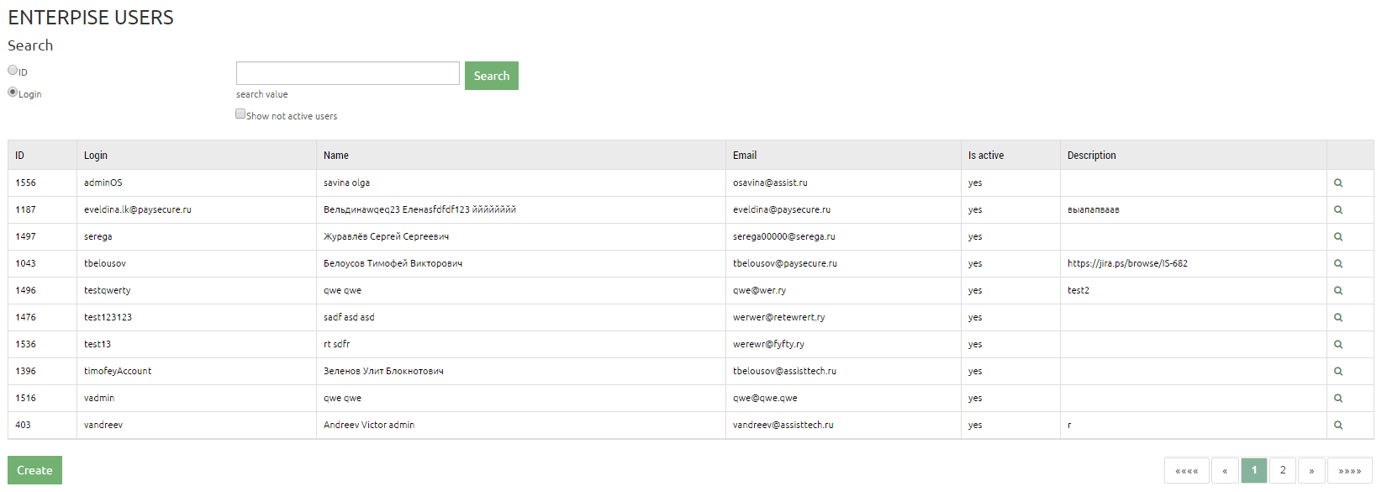Click magnifier icon for adminOS row
This screenshot has width=1387, height=492.
point(1337,183)
